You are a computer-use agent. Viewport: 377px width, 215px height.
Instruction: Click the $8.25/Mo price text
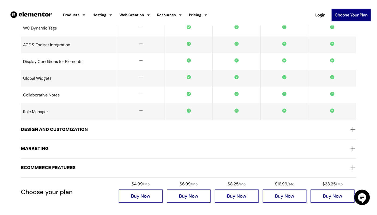tap(236, 184)
